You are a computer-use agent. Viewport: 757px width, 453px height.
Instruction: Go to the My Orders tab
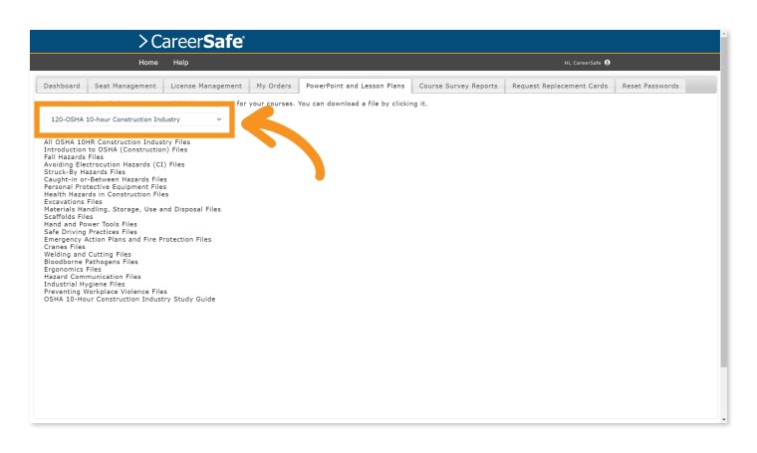click(274, 86)
